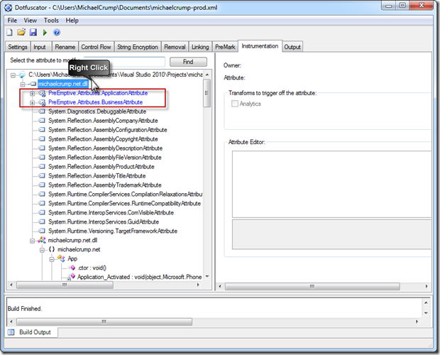Select System.Reflection.AssemblyFileVersionAttribute row
Viewport: 440px width, 355px height.
click(104, 158)
